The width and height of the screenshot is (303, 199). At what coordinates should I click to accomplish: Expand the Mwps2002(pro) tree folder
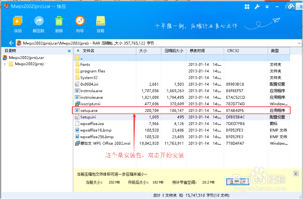(x=5, y=64)
